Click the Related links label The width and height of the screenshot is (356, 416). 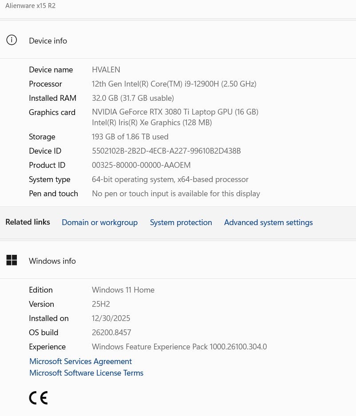click(28, 222)
